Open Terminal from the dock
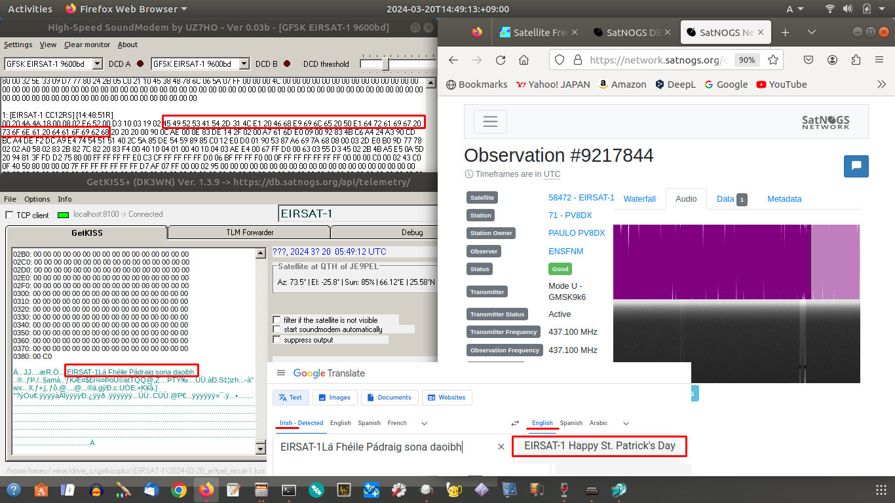The width and height of the screenshot is (895, 503). (289, 489)
